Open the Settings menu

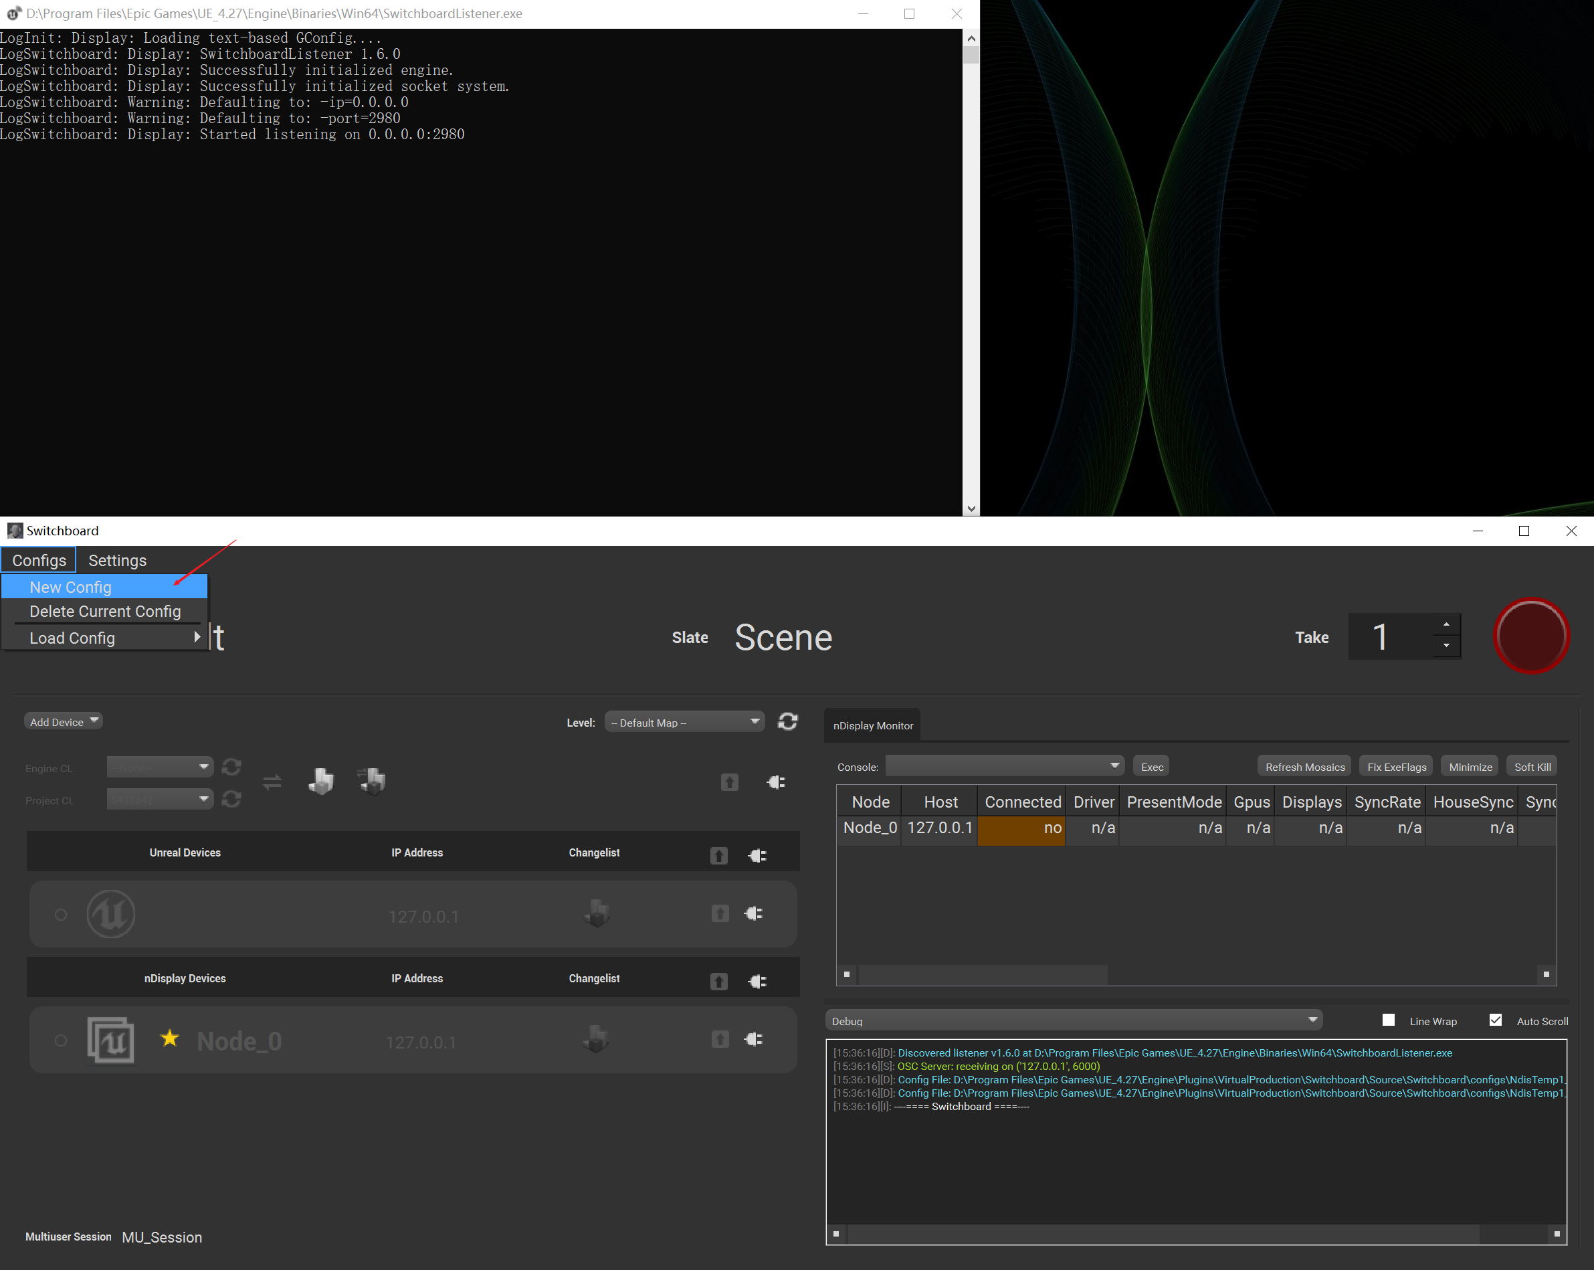pos(118,560)
